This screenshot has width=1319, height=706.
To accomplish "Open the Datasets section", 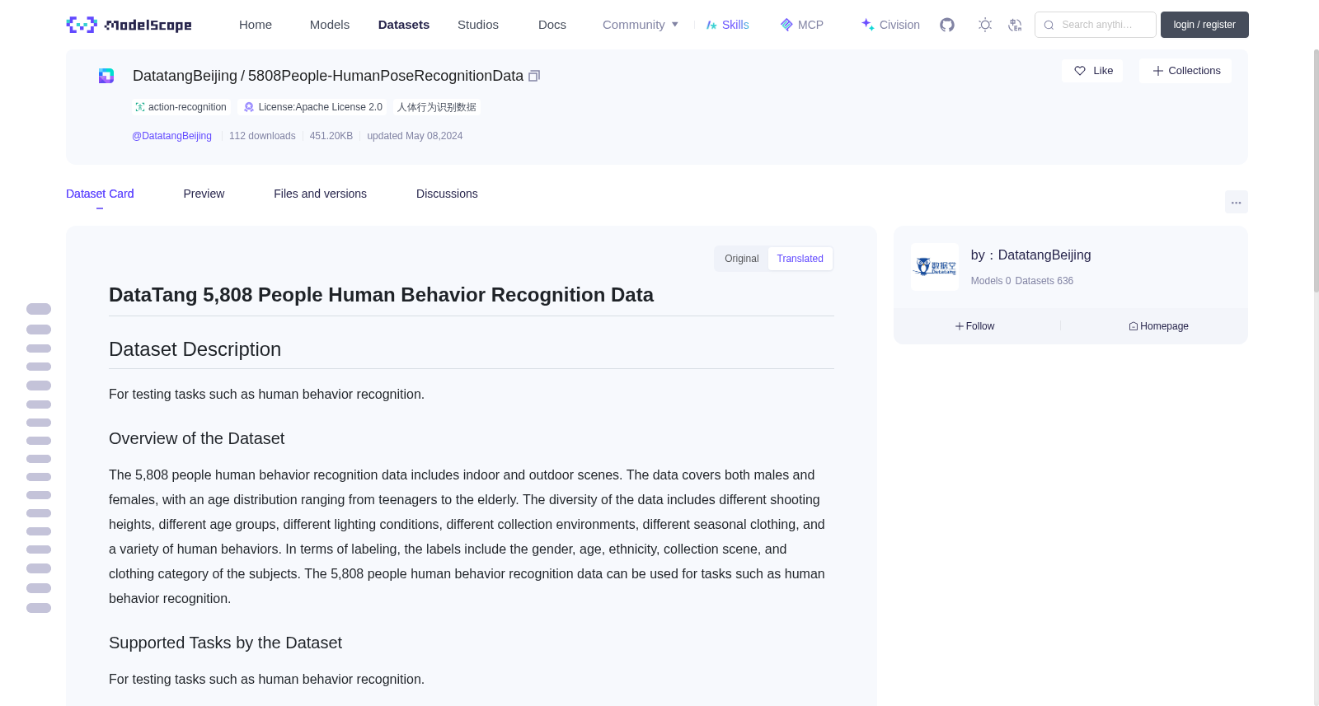I will point(404,25).
